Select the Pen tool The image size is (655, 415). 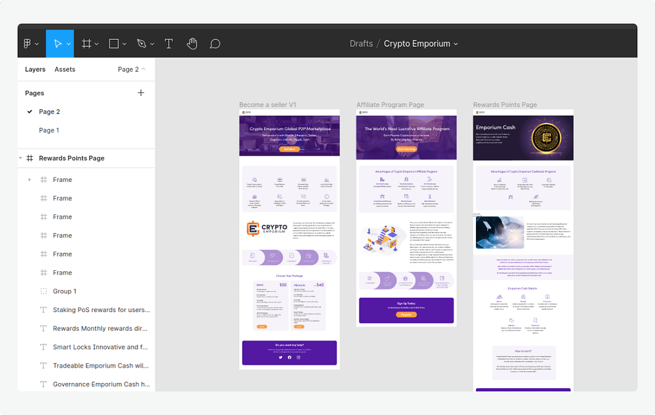(x=142, y=44)
